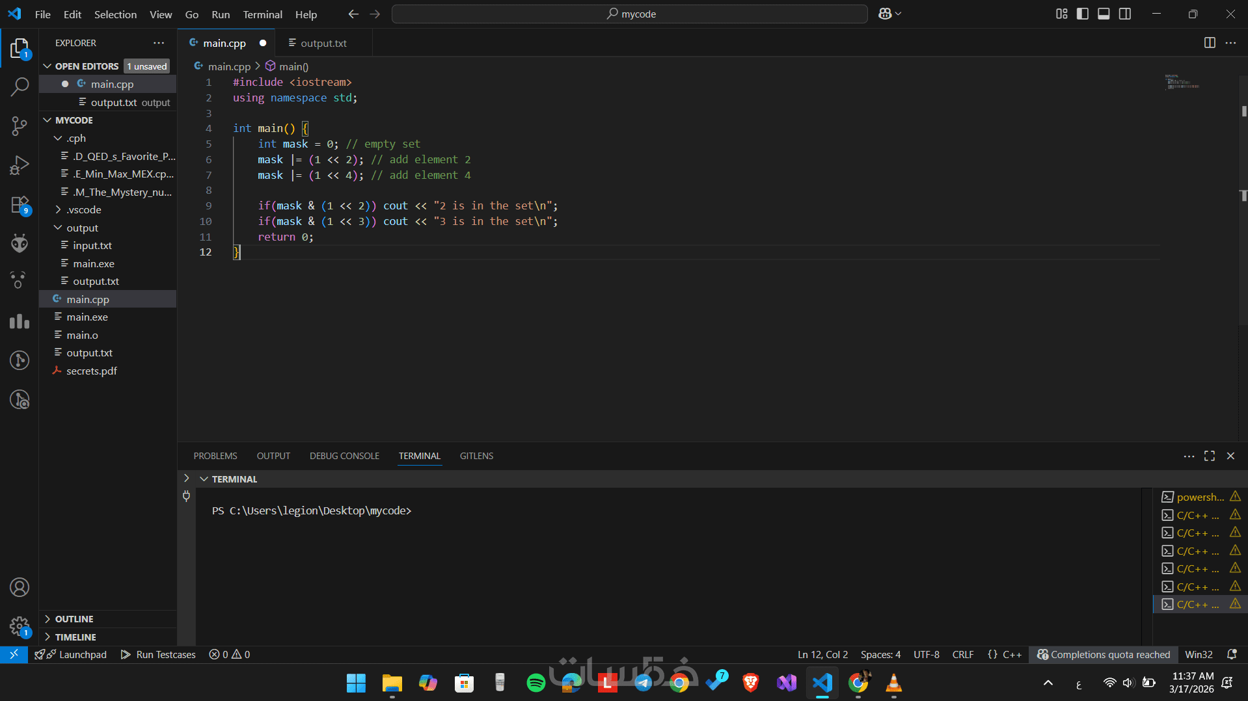Image resolution: width=1248 pixels, height=701 pixels.
Task: Maximize the terminal panel size
Action: tap(1209, 456)
